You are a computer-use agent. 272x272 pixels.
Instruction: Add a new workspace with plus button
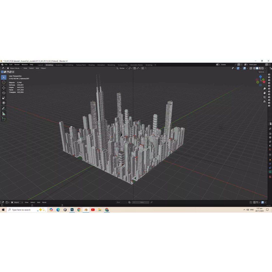[155, 65]
